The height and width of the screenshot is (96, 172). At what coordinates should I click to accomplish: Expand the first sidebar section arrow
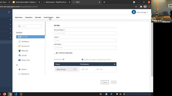(x=10, y=20)
